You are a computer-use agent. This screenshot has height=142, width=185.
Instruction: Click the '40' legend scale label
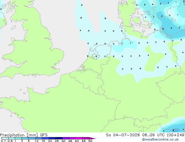77,141
